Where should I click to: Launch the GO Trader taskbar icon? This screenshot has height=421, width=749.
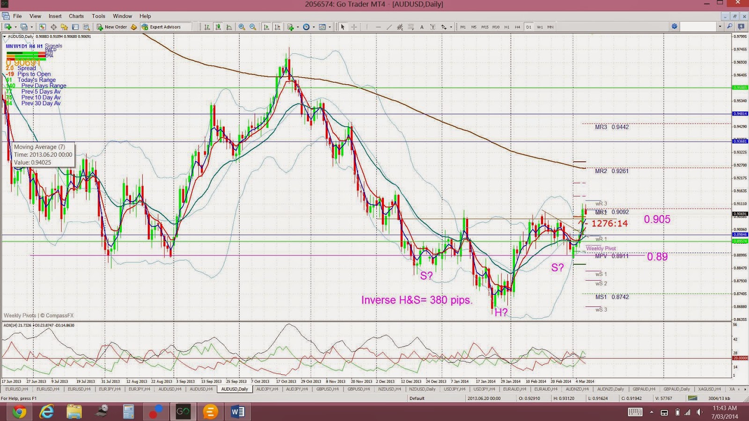click(183, 412)
